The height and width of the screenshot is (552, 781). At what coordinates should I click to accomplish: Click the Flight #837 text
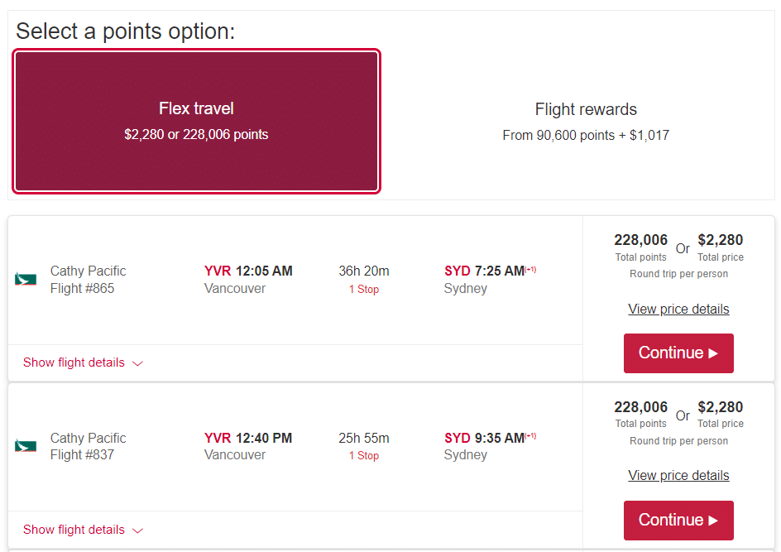tap(82, 454)
